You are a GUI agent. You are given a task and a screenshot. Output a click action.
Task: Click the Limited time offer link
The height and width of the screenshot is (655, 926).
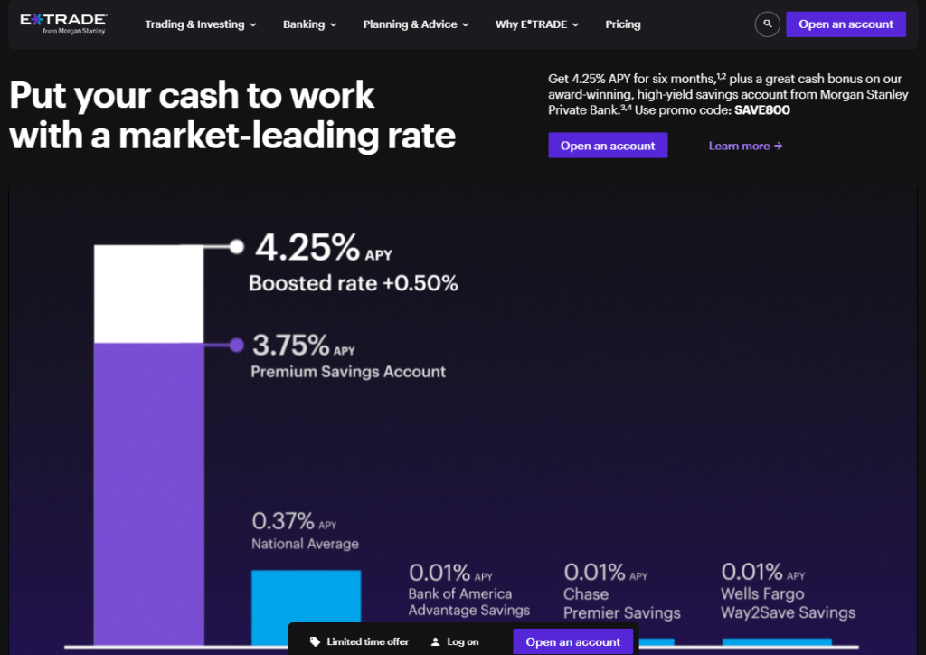[x=367, y=641]
